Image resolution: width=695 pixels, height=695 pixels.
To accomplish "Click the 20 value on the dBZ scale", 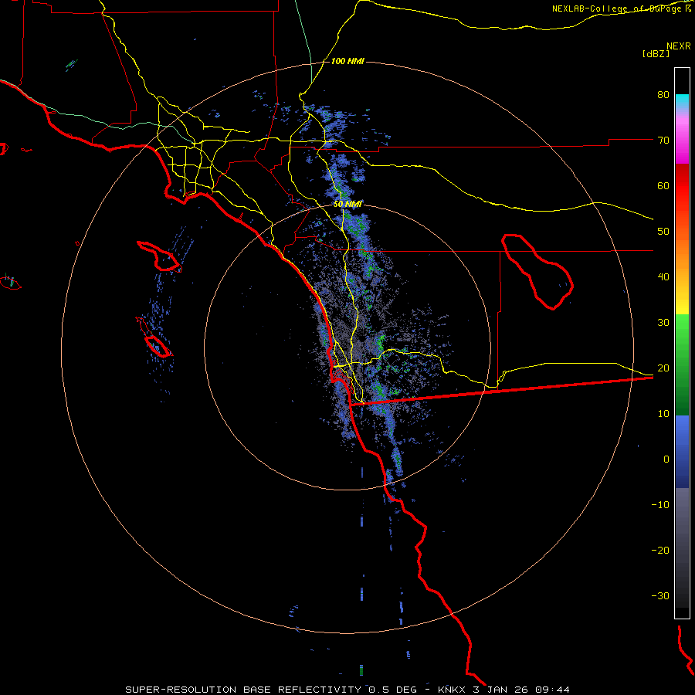I will click(663, 368).
